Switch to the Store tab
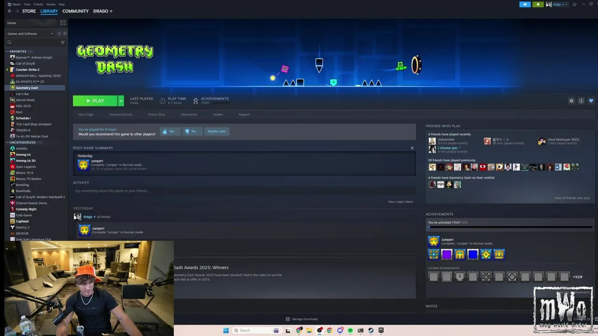This screenshot has height=336, width=598. (x=29, y=11)
